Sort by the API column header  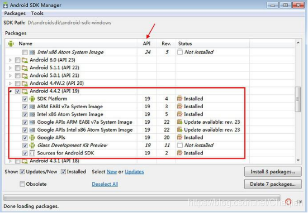(x=146, y=43)
